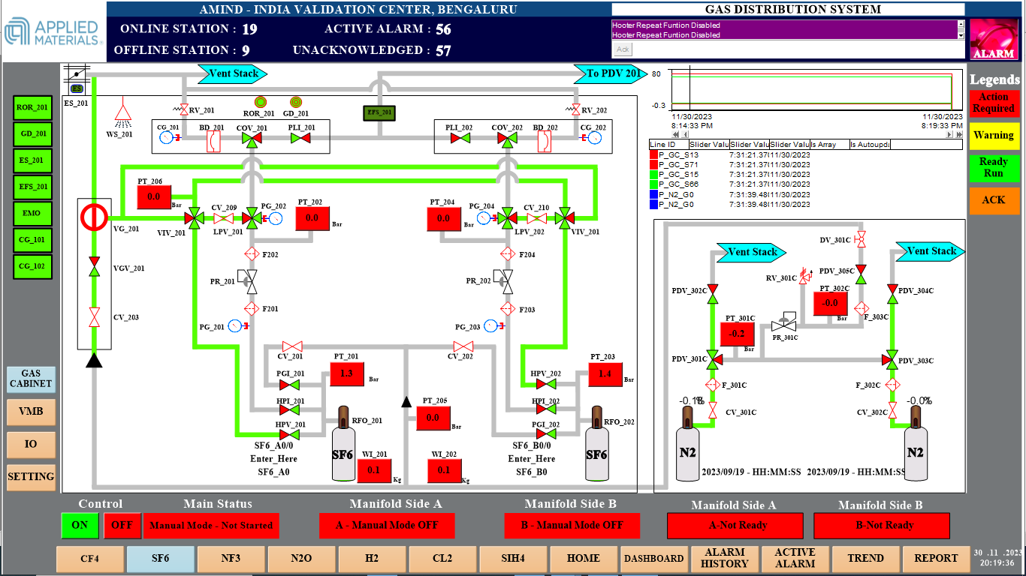Screen dimensions: 1026x576
Task: Open ALARM HISTORY page
Action: [725, 559]
